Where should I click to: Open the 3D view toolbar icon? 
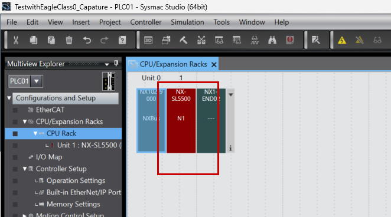pyautogui.click(x=148, y=40)
